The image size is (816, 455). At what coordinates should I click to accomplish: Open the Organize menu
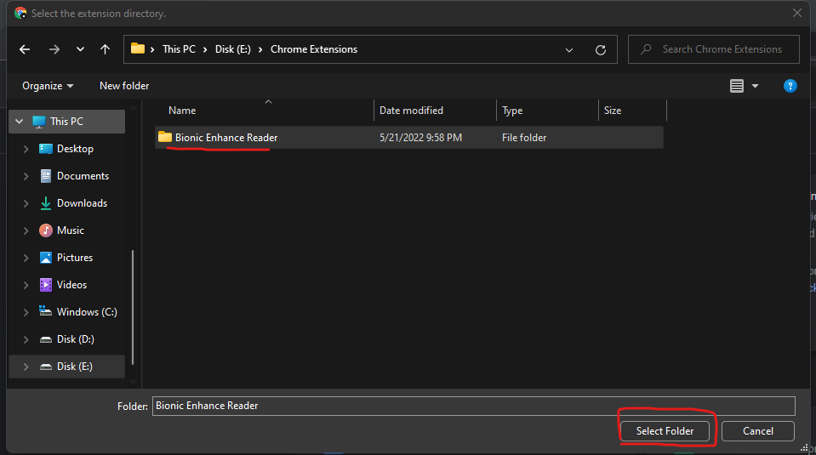[x=48, y=86]
